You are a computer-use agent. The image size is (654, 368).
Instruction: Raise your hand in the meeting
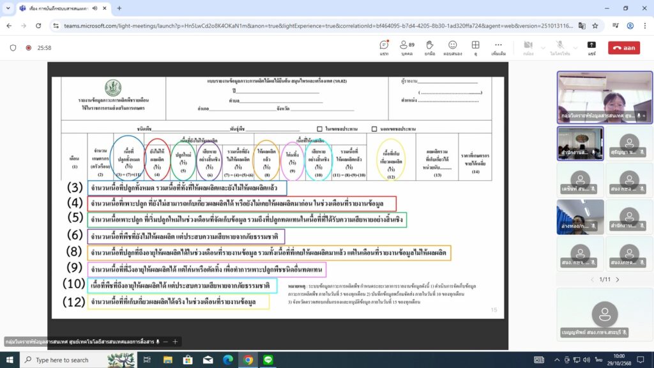point(430,48)
